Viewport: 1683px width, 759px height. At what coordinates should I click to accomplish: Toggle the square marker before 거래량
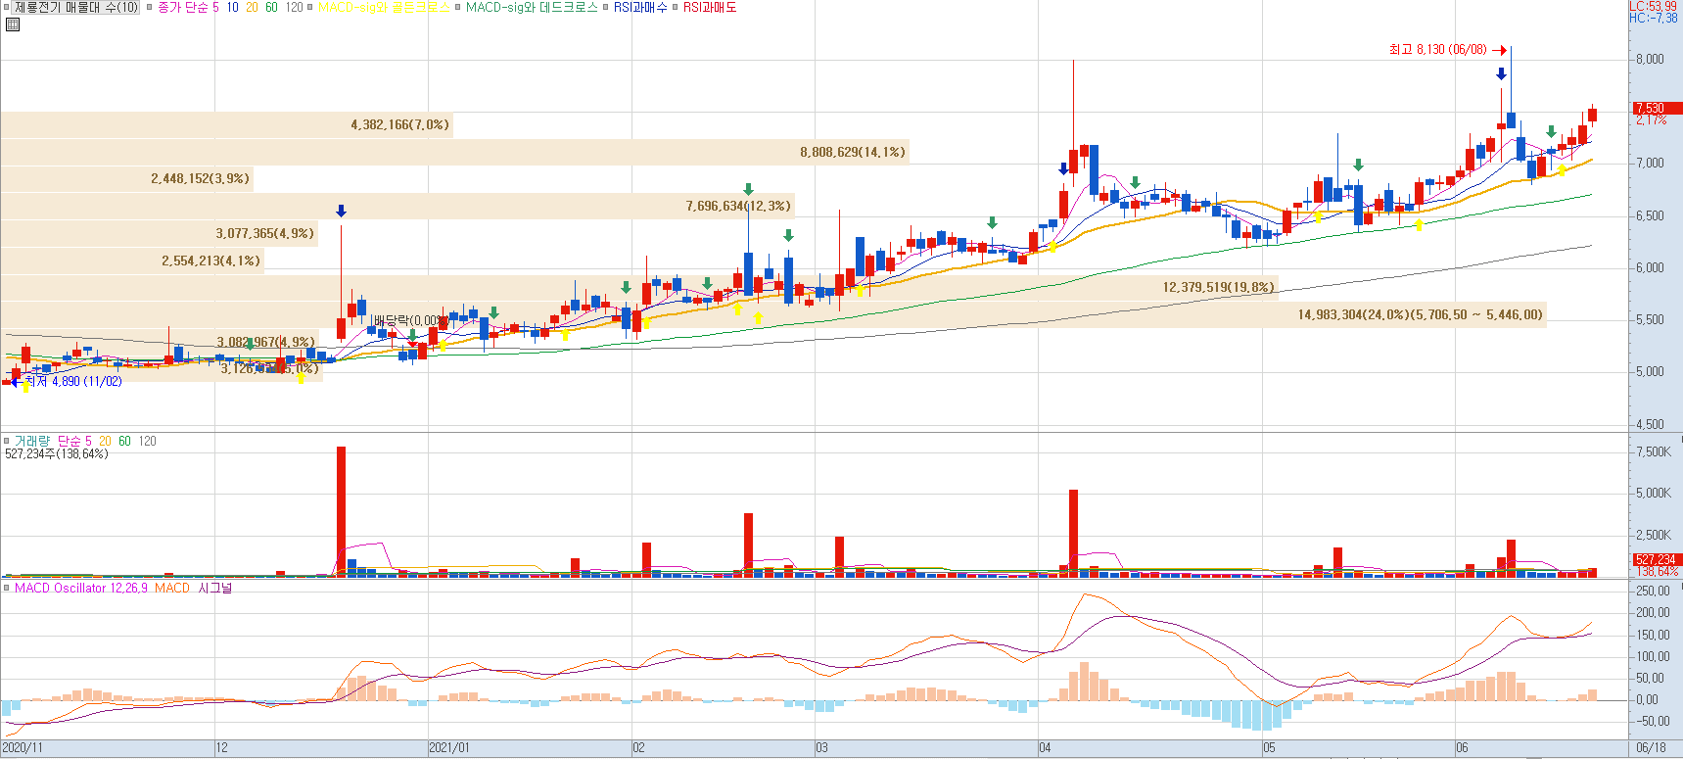point(7,441)
